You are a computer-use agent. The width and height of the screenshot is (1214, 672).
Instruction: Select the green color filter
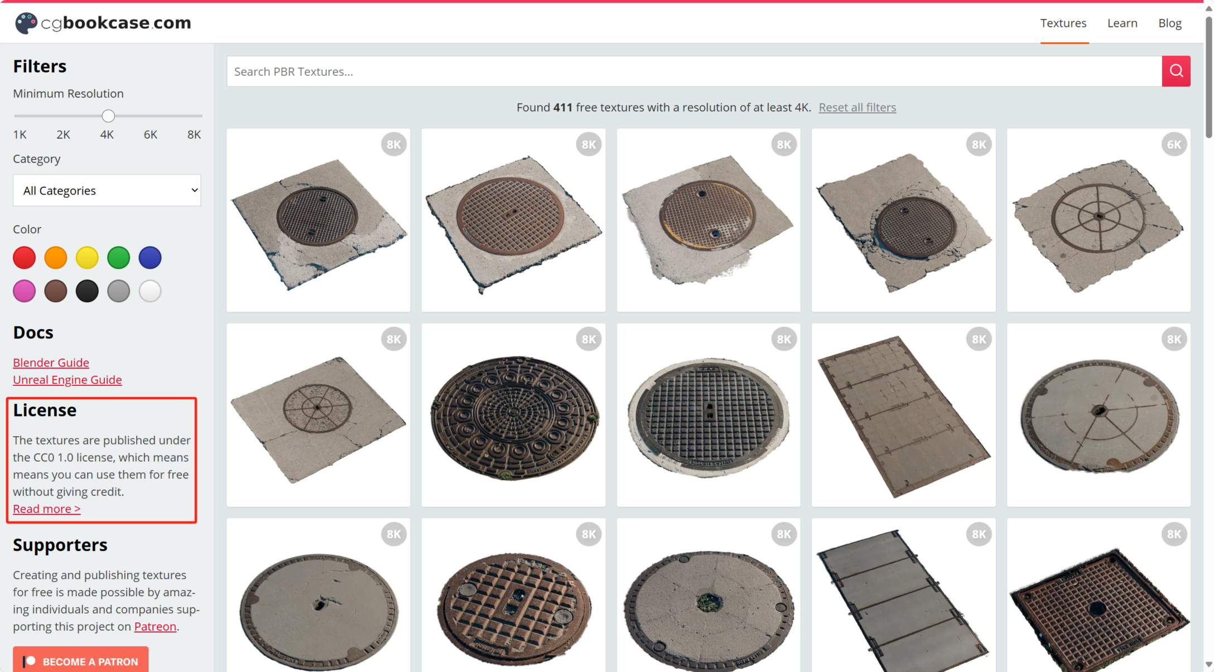tap(118, 258)
